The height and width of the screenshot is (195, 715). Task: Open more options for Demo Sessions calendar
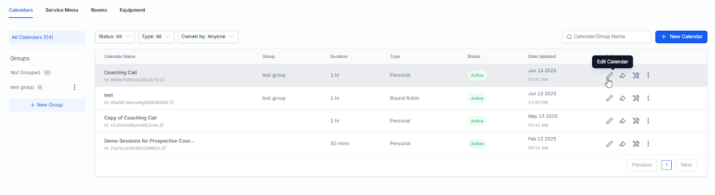[648, 144]
